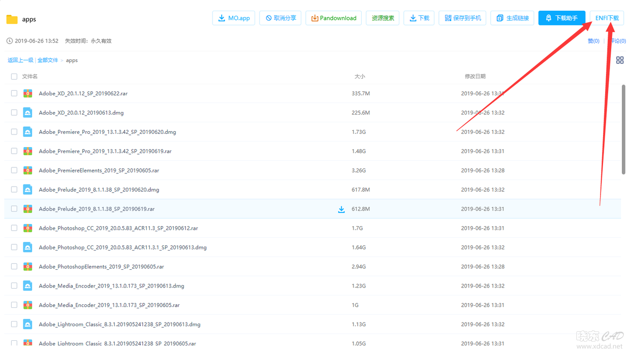Click dmg icon of Adobe_Photoshop_CC ACR11.3.1 file

point(28,247)
